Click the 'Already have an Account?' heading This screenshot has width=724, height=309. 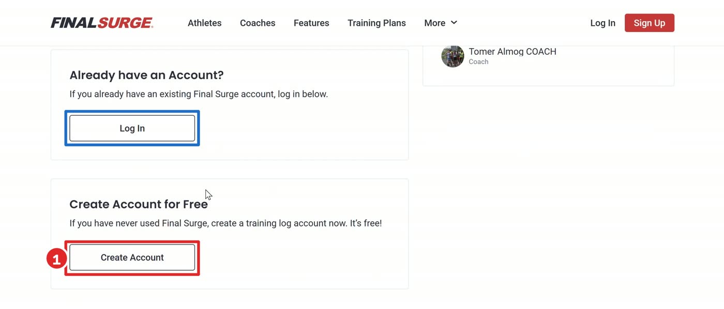[146, 75]
